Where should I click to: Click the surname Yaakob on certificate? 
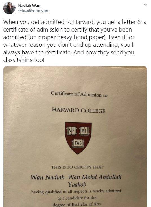(x=77, y=184)
